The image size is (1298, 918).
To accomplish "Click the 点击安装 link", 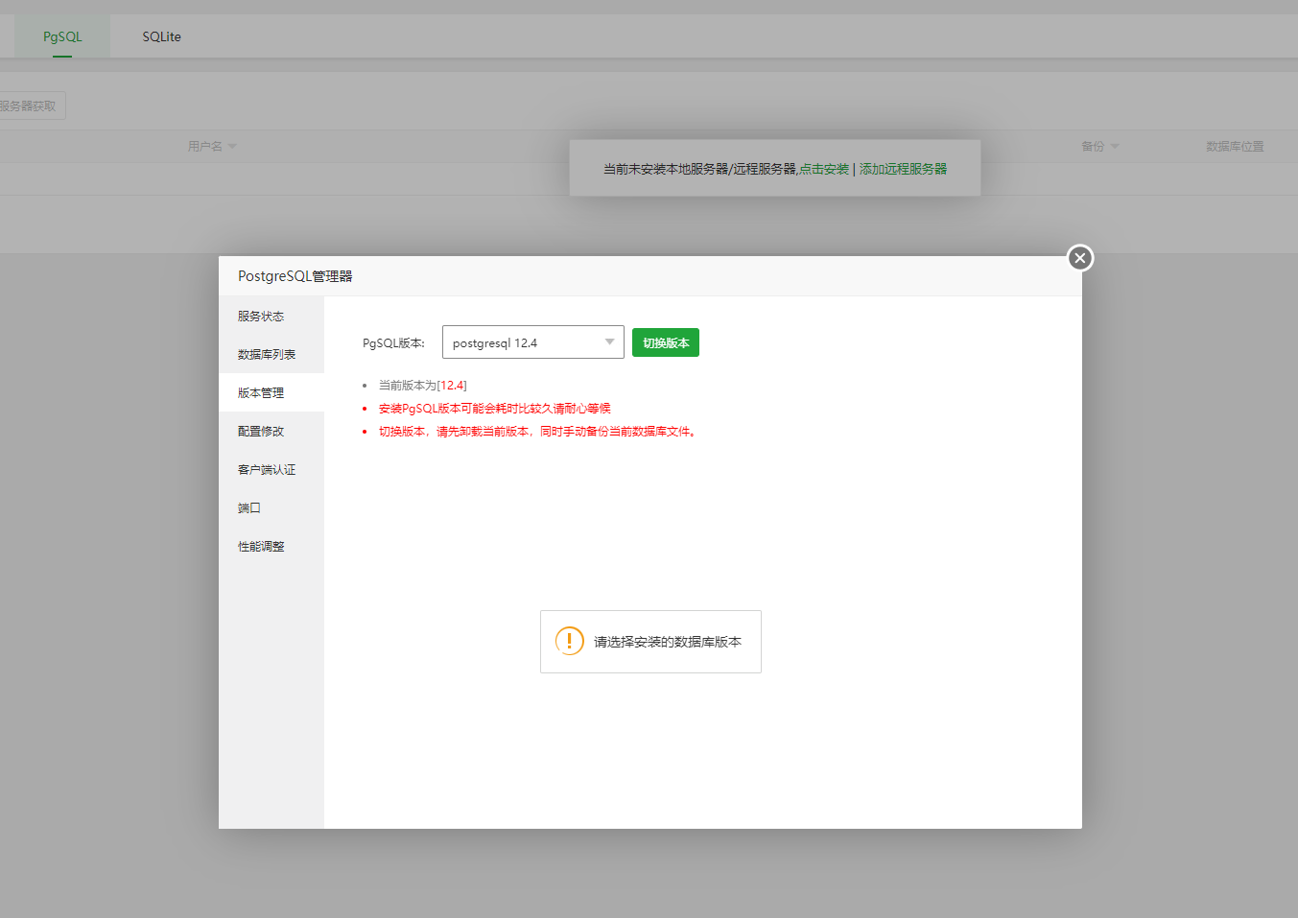I will (824, 169).
